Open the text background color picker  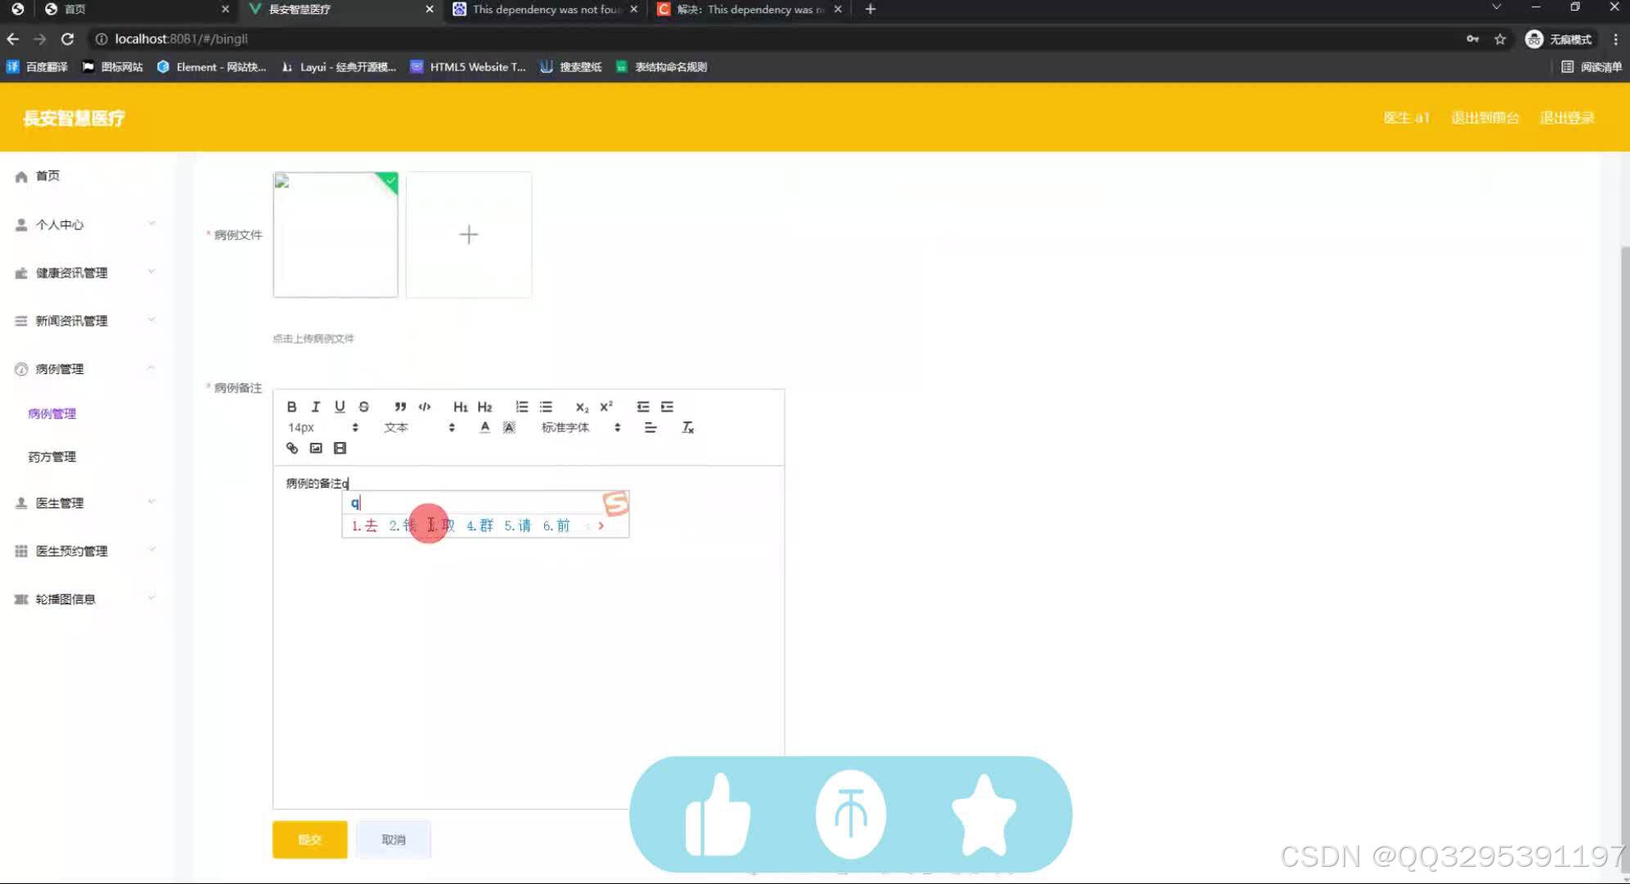509,427
